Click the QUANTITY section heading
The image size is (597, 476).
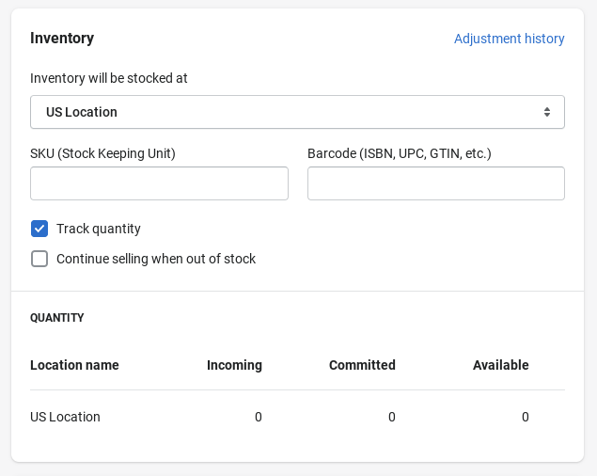(57, 318)
